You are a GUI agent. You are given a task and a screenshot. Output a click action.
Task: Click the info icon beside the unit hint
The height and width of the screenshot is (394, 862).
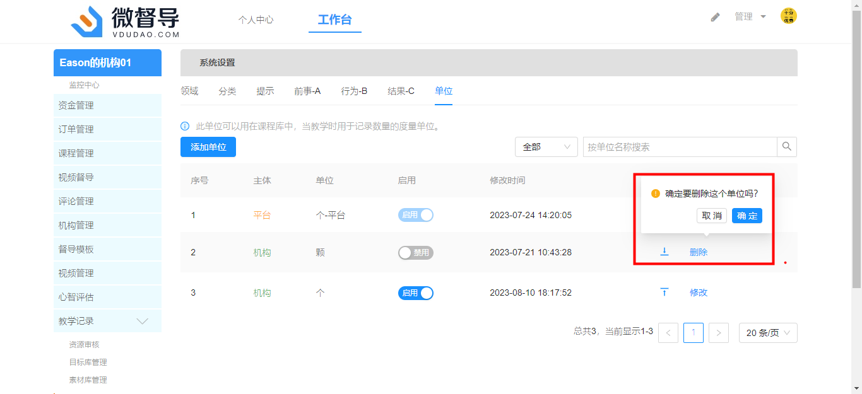click(x=185, y=126)
